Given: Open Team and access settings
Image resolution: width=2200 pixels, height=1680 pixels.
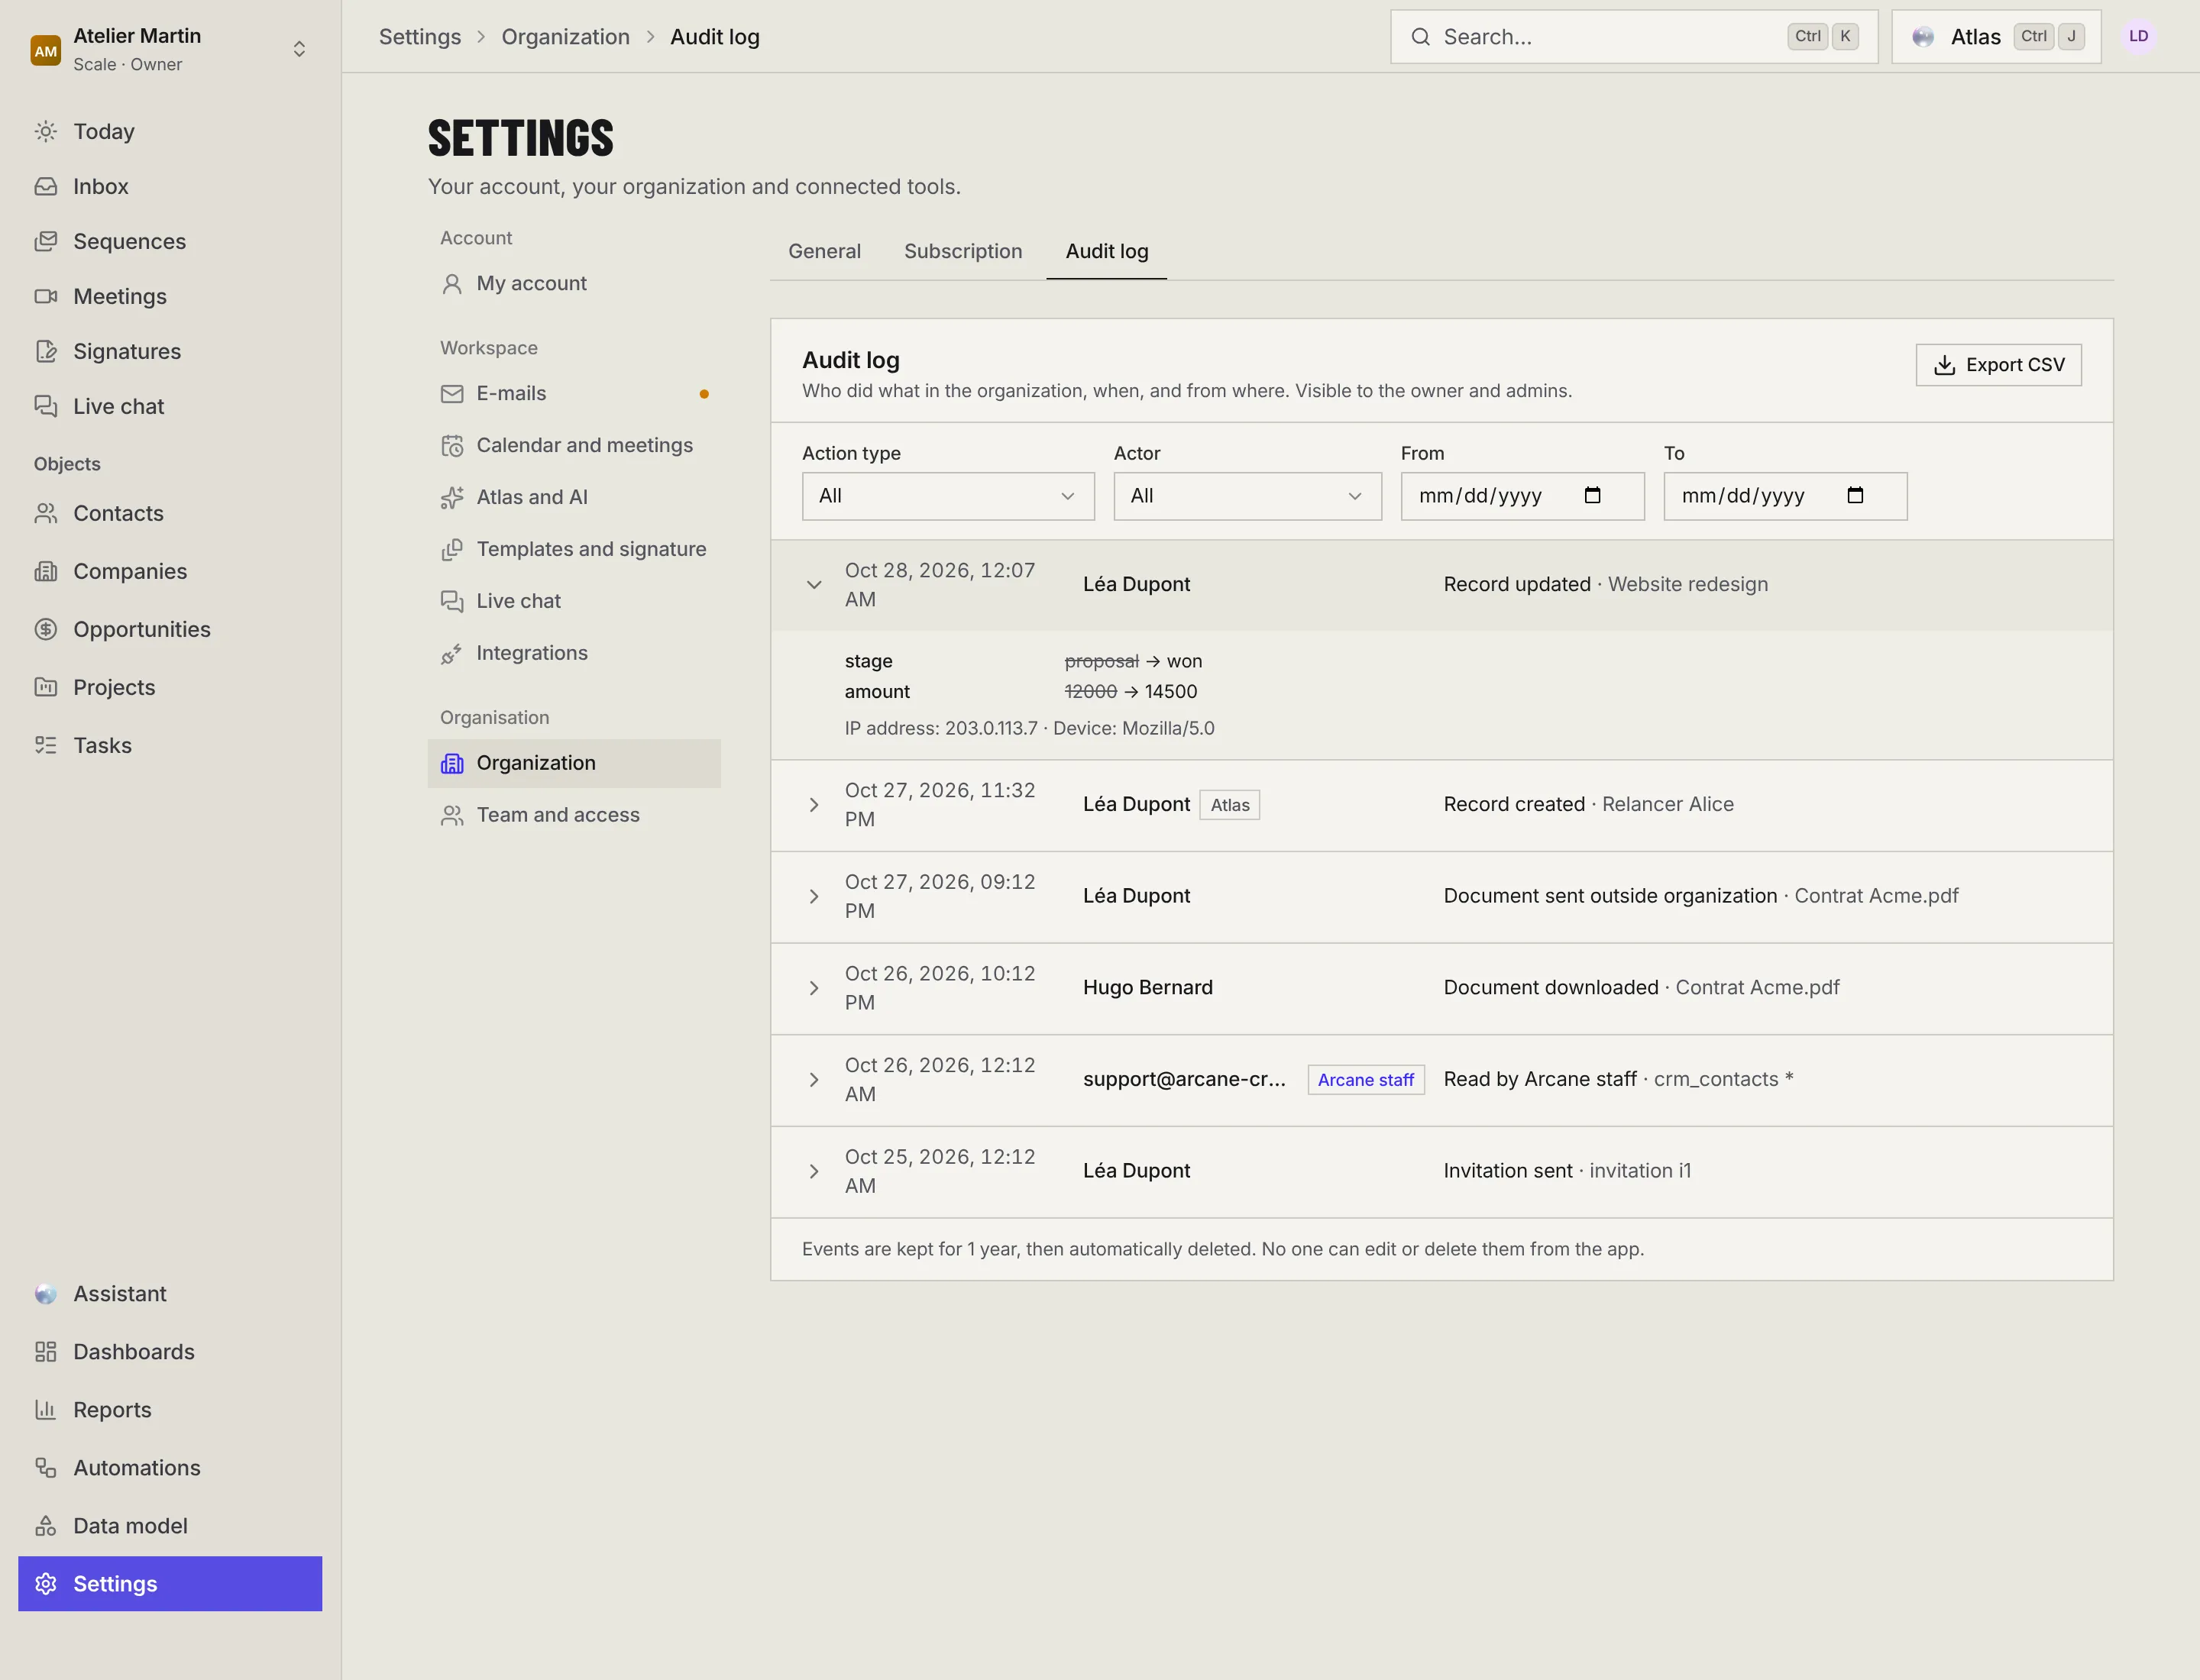Looking at the screenshot, I should (x=574, y=815).
